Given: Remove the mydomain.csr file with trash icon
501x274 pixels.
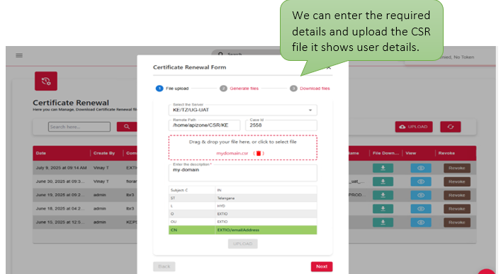Looking at the screenshot, I should 259,154.
